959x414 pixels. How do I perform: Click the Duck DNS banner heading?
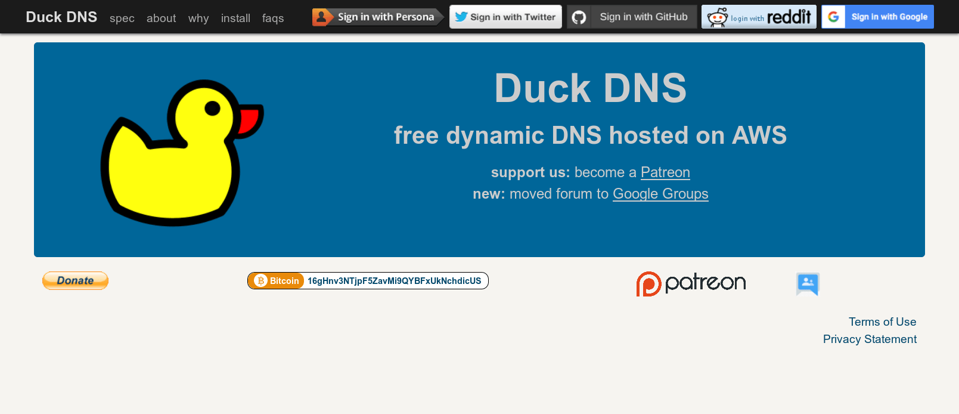click(x=590, y=88)
